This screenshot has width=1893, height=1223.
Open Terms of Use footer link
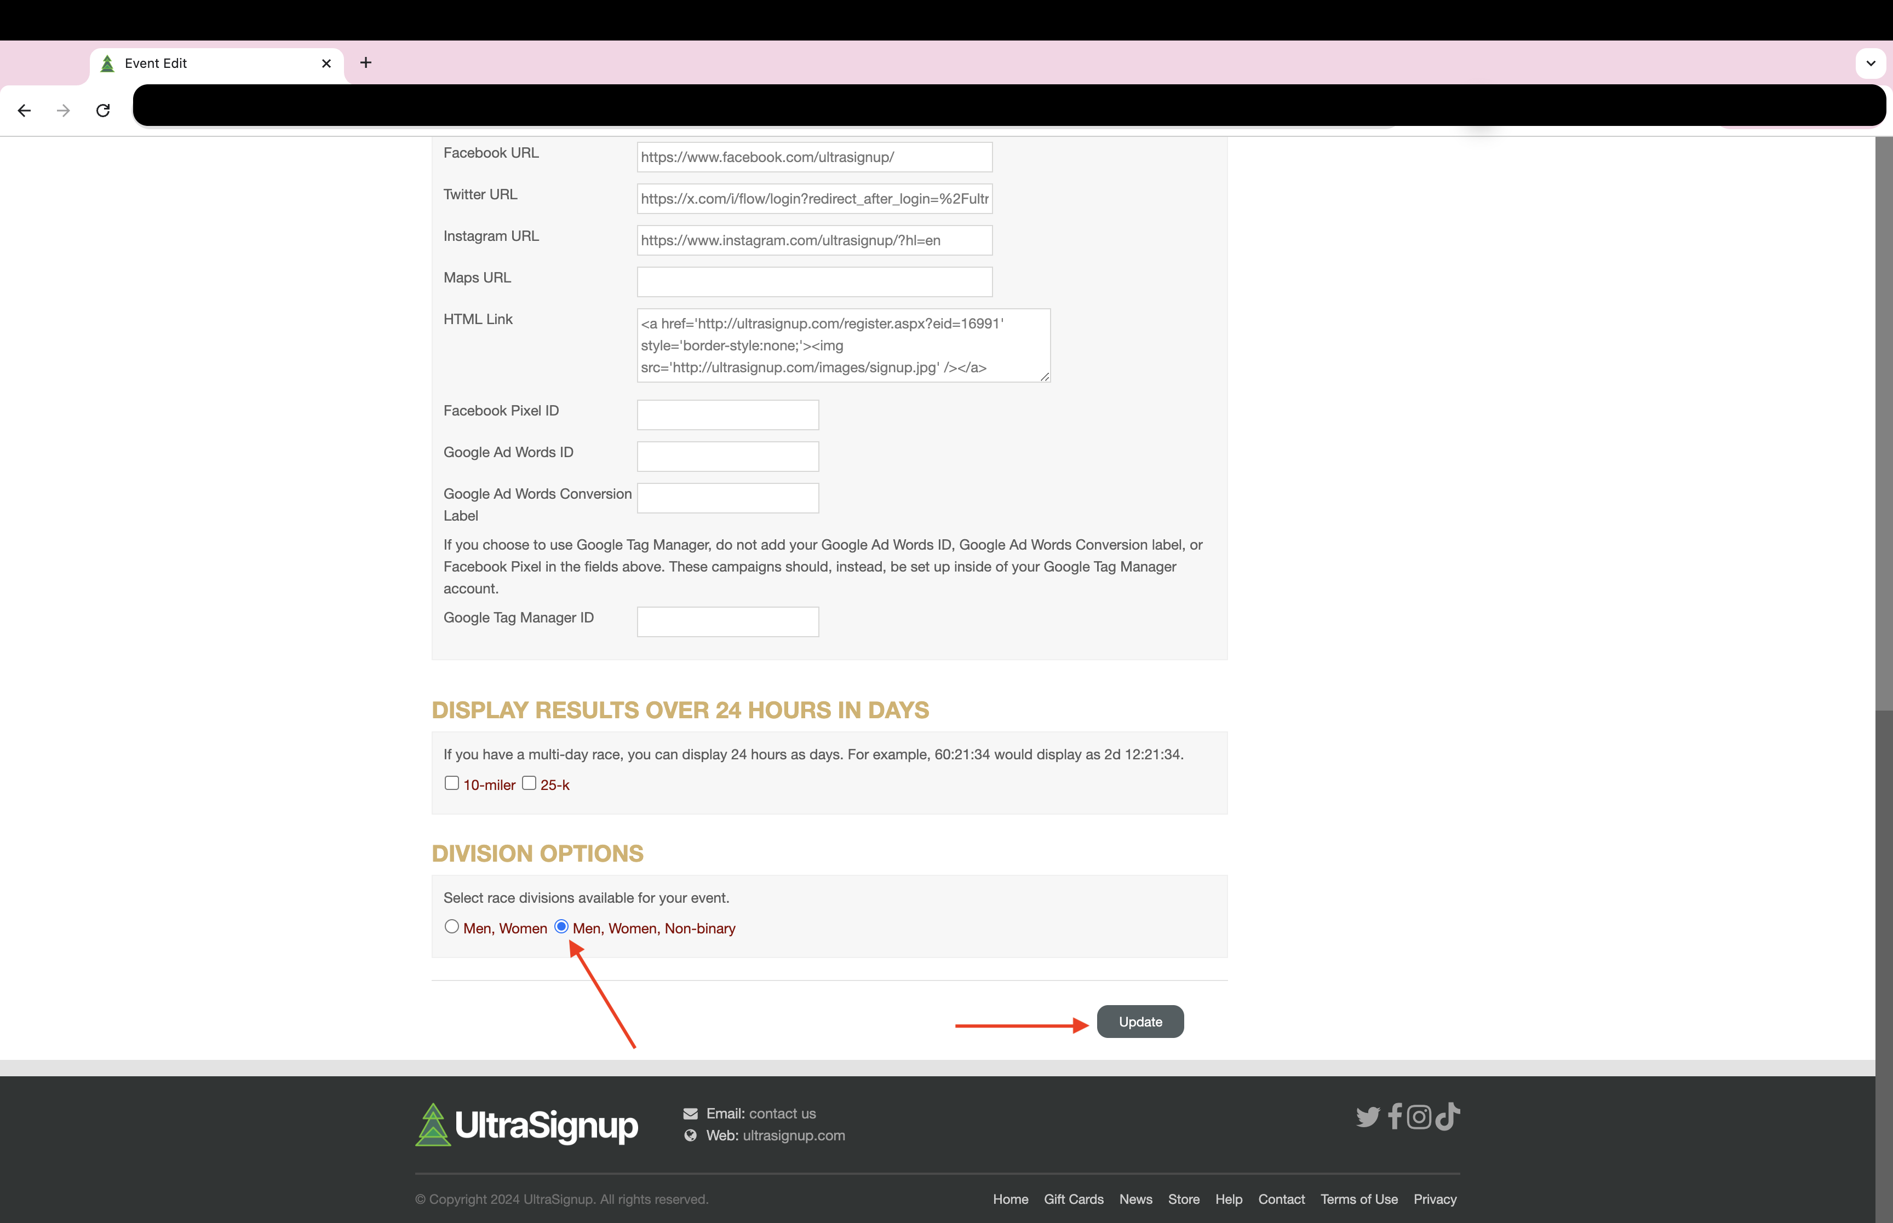(1359, 1199)
